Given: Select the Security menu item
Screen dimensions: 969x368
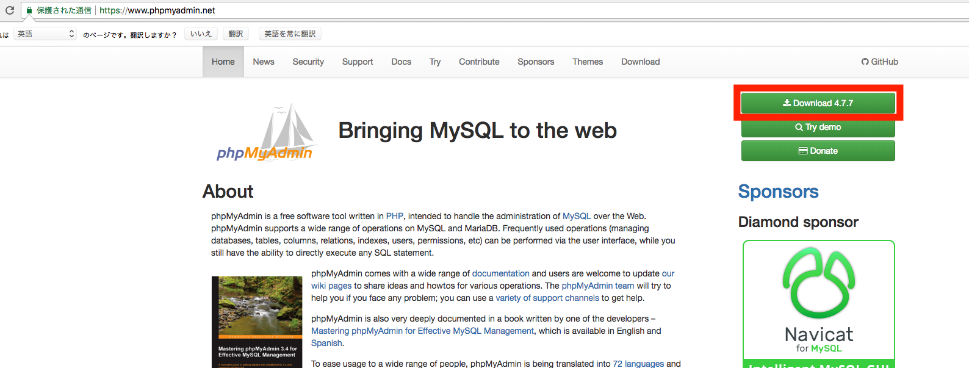Looking at the screenshot, I should tap(308, 62).
